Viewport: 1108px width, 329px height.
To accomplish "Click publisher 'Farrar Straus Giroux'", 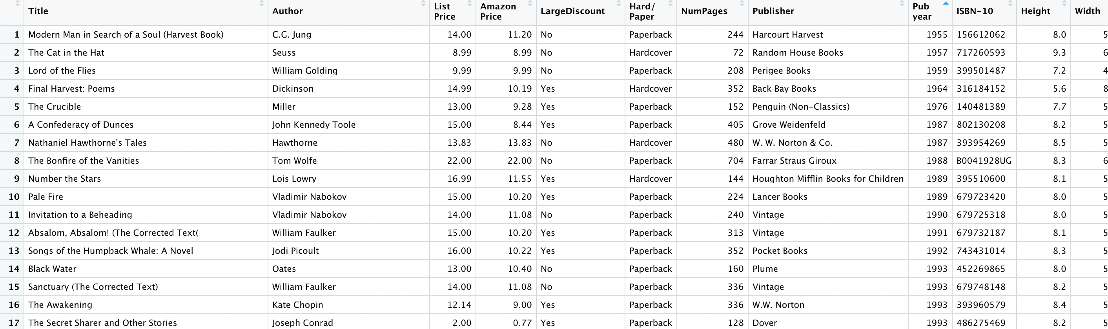I will click(x=795, y=161).
